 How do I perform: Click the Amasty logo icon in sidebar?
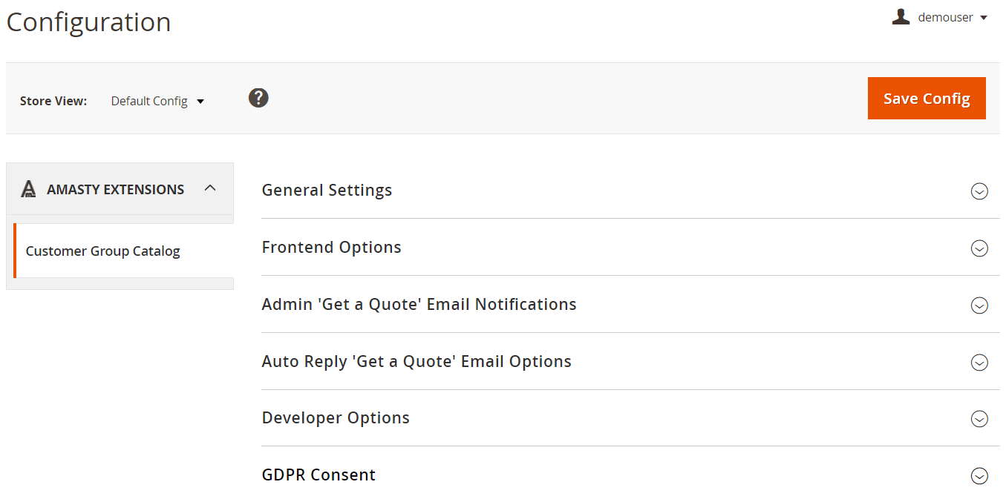[x=28, y=189]
